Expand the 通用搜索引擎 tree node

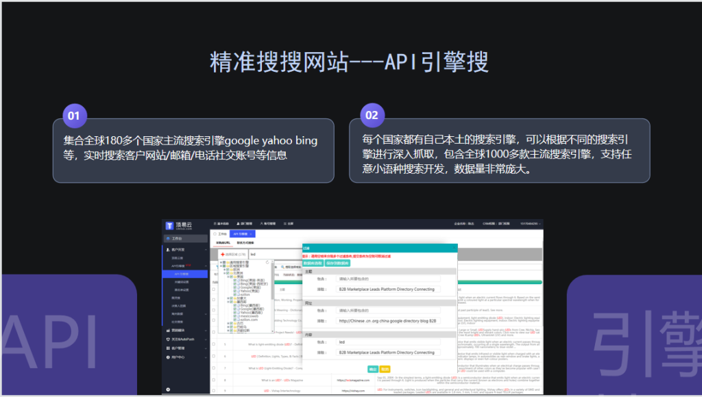221,261
